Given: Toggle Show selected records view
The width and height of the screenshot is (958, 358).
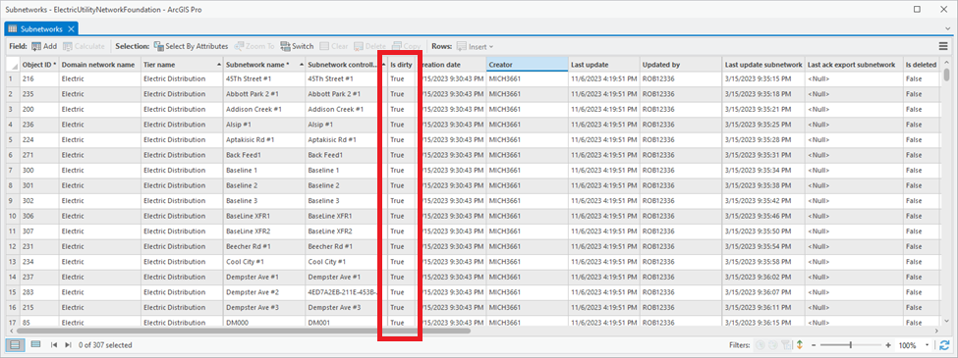Looking at the screenshot, I should [x=36, y=344].
